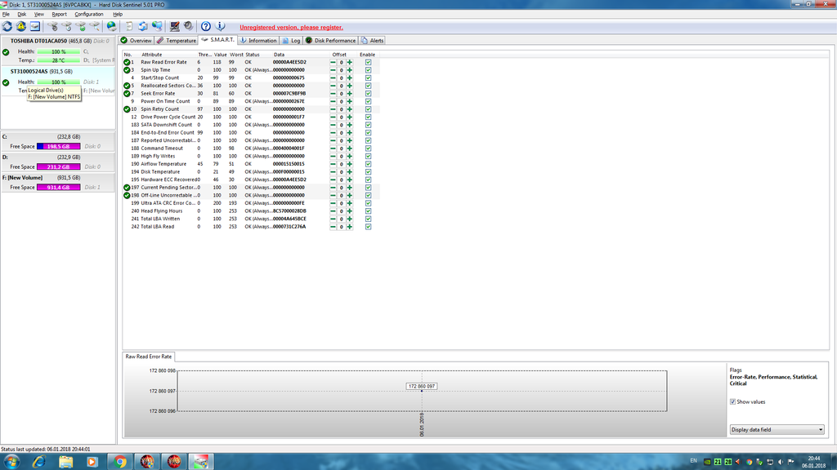Click the plus offset for Total LBA Read

(x=350, y=227)
